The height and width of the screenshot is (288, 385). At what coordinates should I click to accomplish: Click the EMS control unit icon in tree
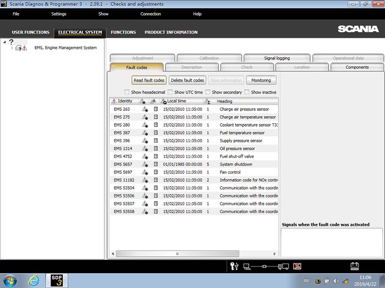(x=18, y=48)
